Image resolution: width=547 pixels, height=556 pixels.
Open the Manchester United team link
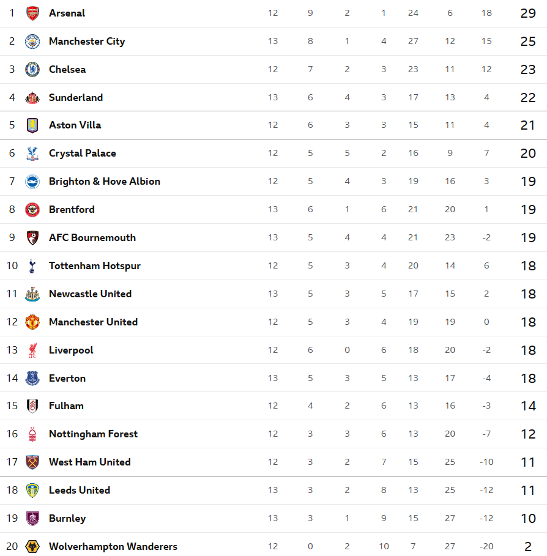pyautogui.click(x=93, y=322)
